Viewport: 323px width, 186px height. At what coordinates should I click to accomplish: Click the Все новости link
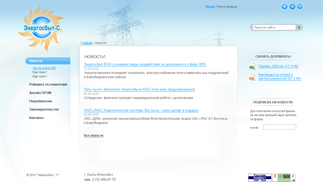pyautogui.click(x=94, y=135)
